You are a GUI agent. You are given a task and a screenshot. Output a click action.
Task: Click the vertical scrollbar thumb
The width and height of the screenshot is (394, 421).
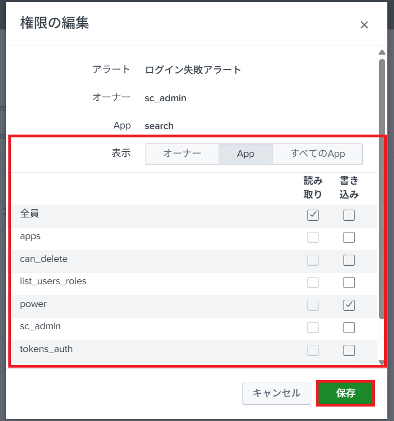(382, 189)
